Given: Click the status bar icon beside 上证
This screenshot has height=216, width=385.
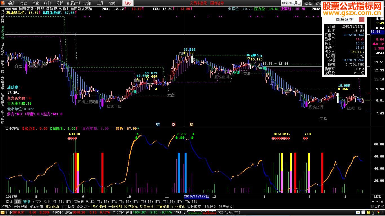Looking at the screenshot, I should coord(3,212).
